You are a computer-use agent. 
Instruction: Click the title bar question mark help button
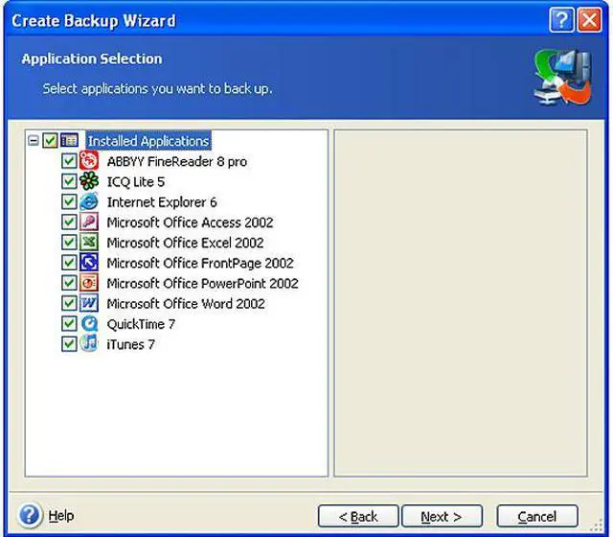tap(561, 20)
